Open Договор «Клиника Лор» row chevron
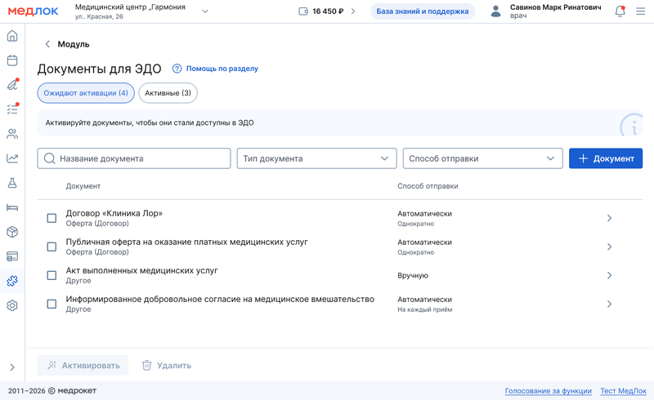 (609, 218)
